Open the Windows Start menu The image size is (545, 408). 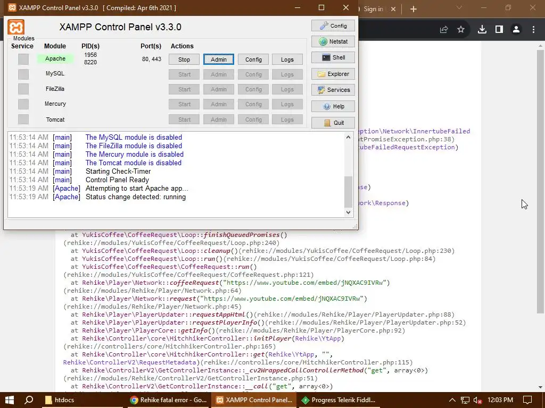pyautogui.click(x=10, y=400)
